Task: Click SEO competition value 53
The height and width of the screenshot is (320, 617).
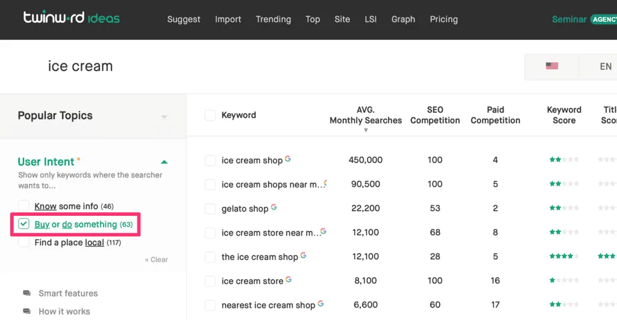Action: [x=435, y=209]
